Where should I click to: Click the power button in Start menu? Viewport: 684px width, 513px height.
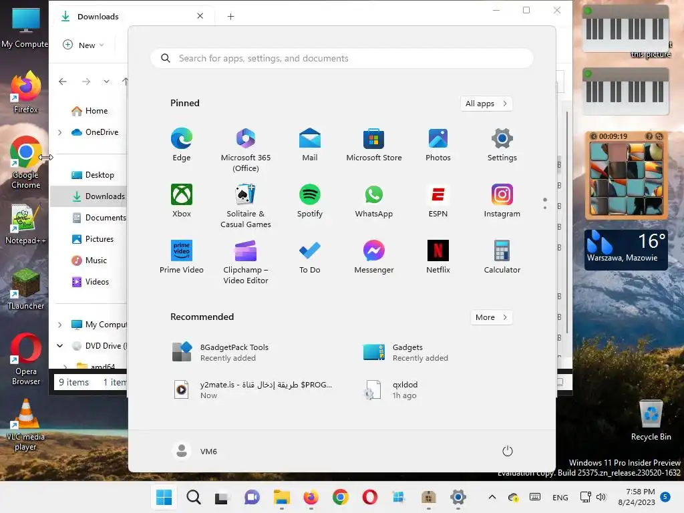508,451
